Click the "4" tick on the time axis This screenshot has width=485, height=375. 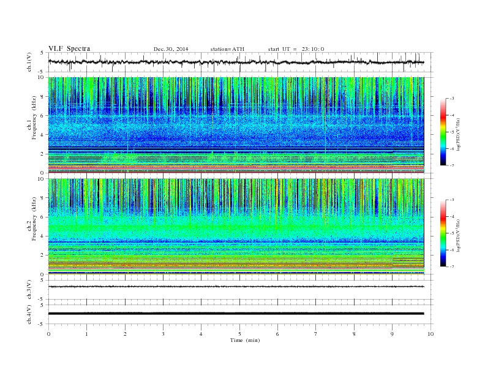(x=201, y=334)
